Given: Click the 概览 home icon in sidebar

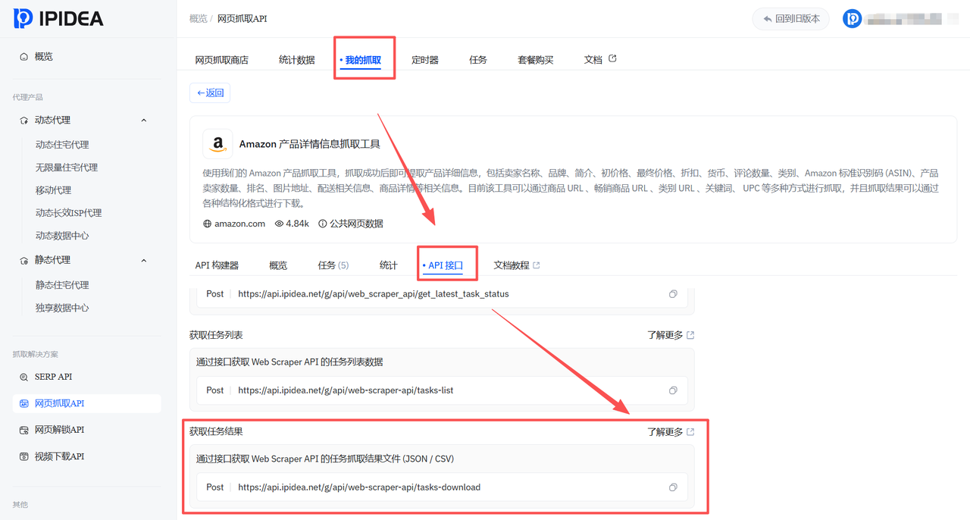Looking at the screenshot, I should click(24, 57).
